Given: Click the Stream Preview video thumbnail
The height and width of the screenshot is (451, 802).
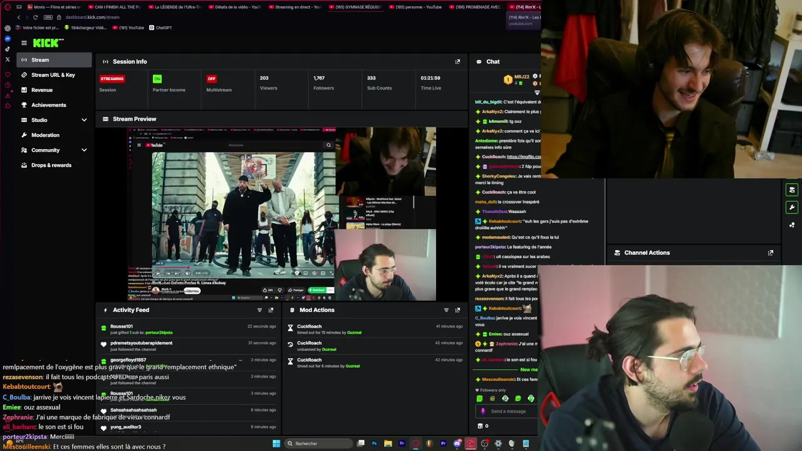Looking at the screenshot, I should [282, 214].
